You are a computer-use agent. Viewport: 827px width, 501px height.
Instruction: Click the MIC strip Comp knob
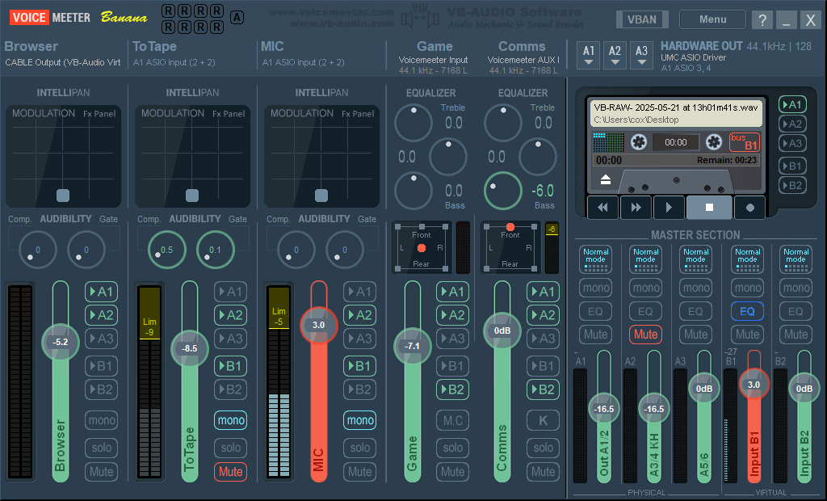[x=296, y=250]
